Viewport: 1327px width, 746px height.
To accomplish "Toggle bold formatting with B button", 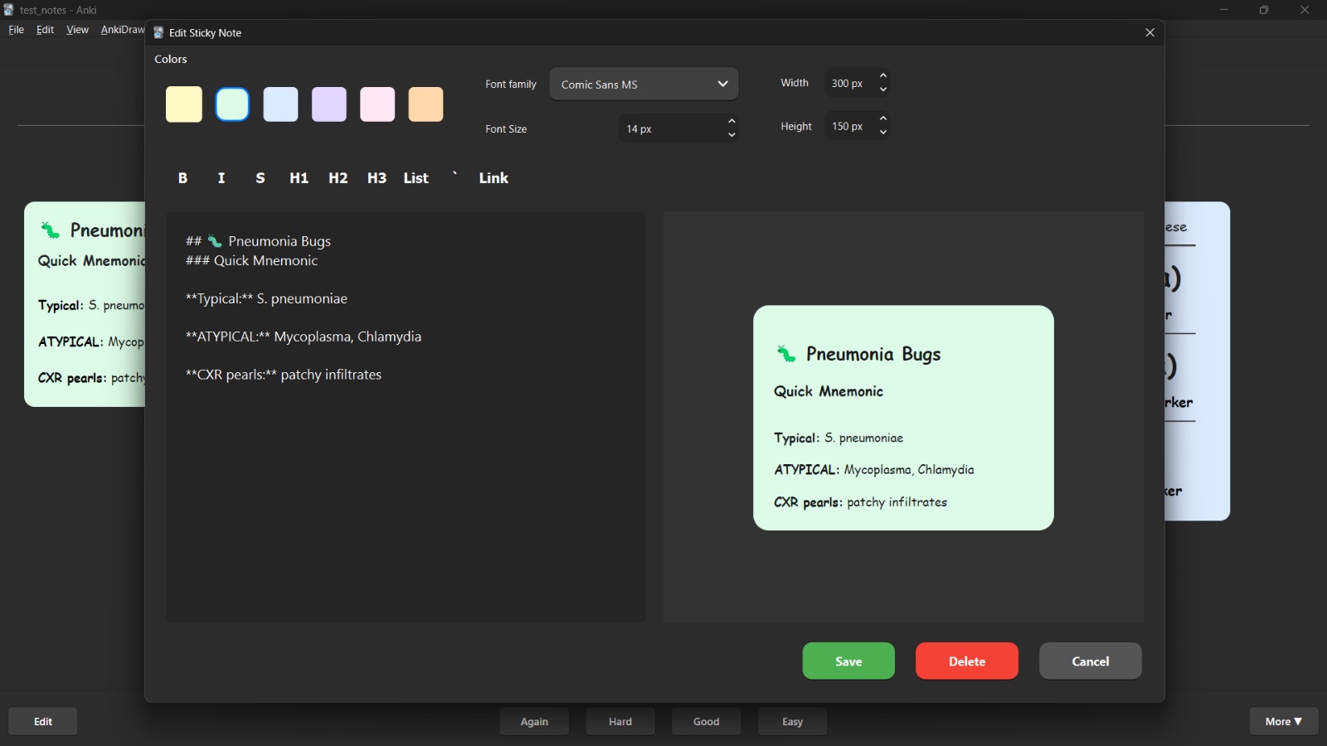I will (182, 178).
